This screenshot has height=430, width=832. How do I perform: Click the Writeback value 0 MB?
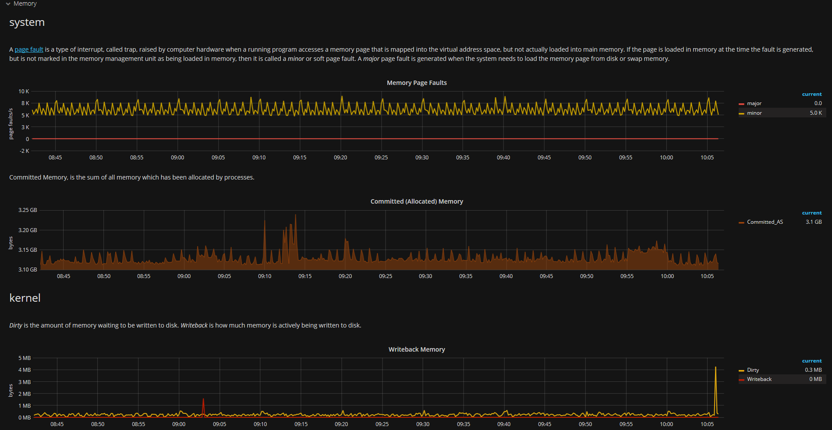(x=815, y=379)
